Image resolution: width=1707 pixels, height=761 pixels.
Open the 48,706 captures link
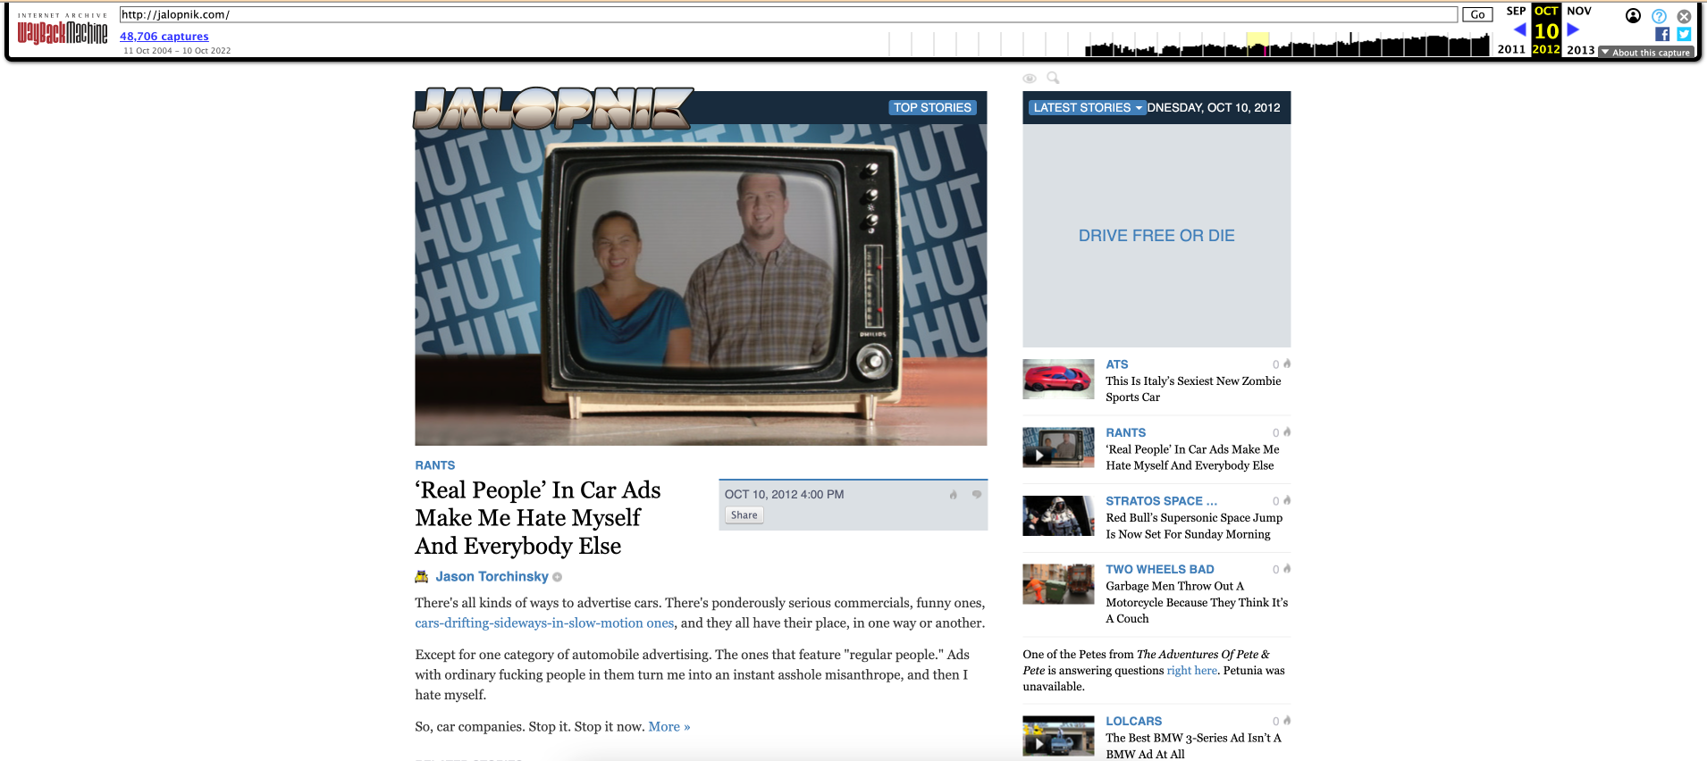tap(164, 37)
